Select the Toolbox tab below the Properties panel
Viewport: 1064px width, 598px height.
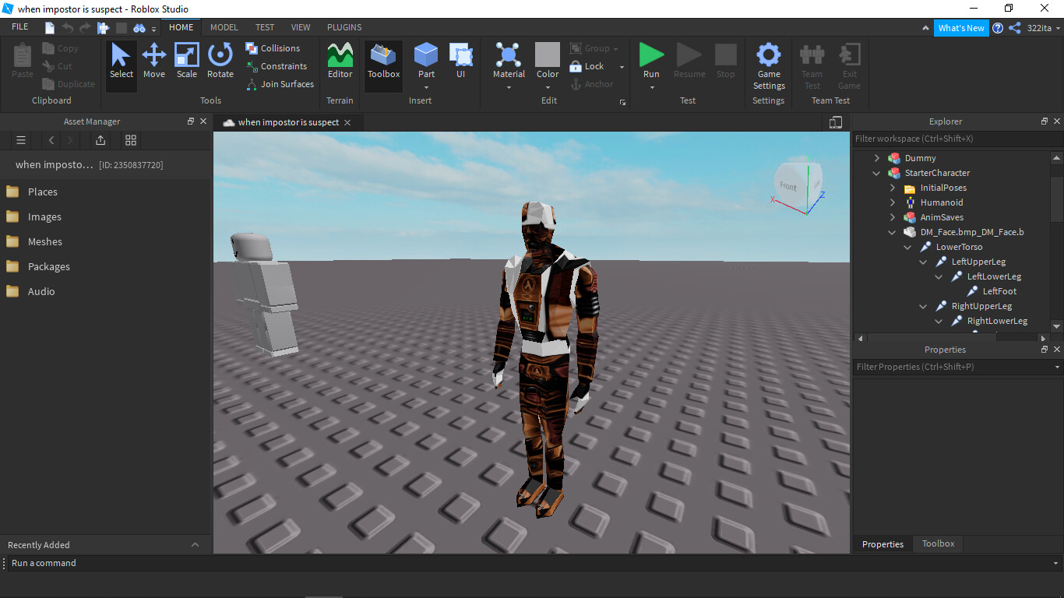pyautogui.click(x=938, y=543)
